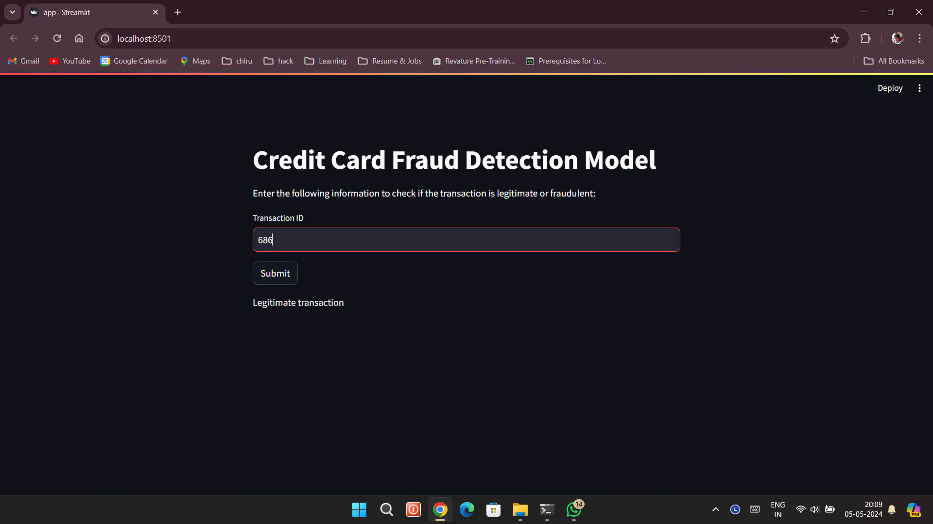Open the Extensions puzzle icon
933x524 pixels.
pos(865,38)
